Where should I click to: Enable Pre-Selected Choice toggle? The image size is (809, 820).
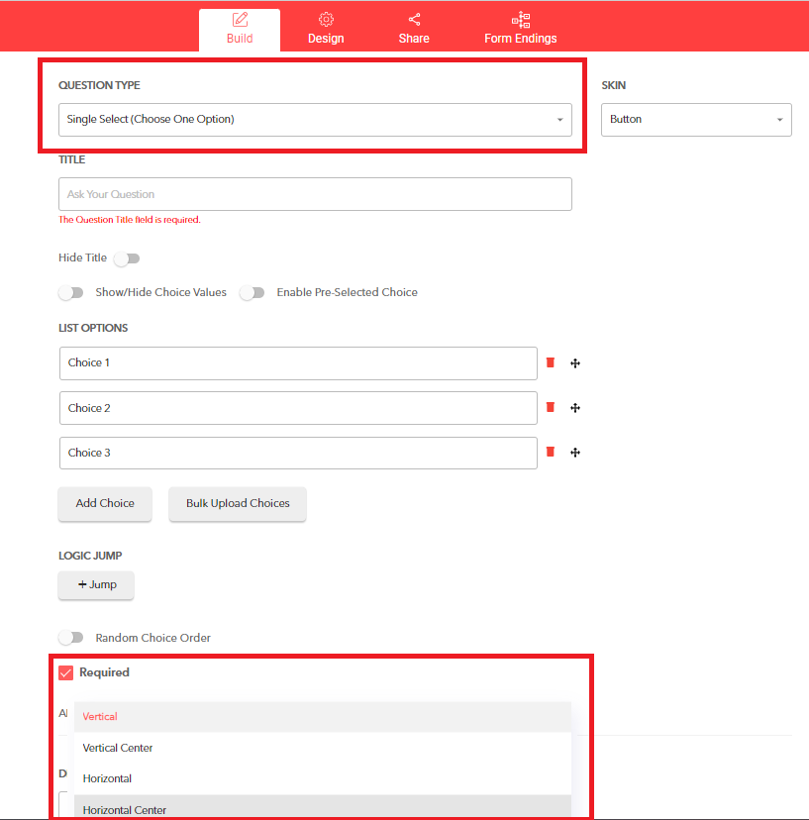[x=253, y=292]
